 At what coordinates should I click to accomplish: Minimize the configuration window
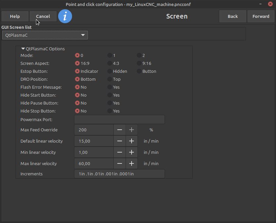pyautogui.click(x=260, y=4)
